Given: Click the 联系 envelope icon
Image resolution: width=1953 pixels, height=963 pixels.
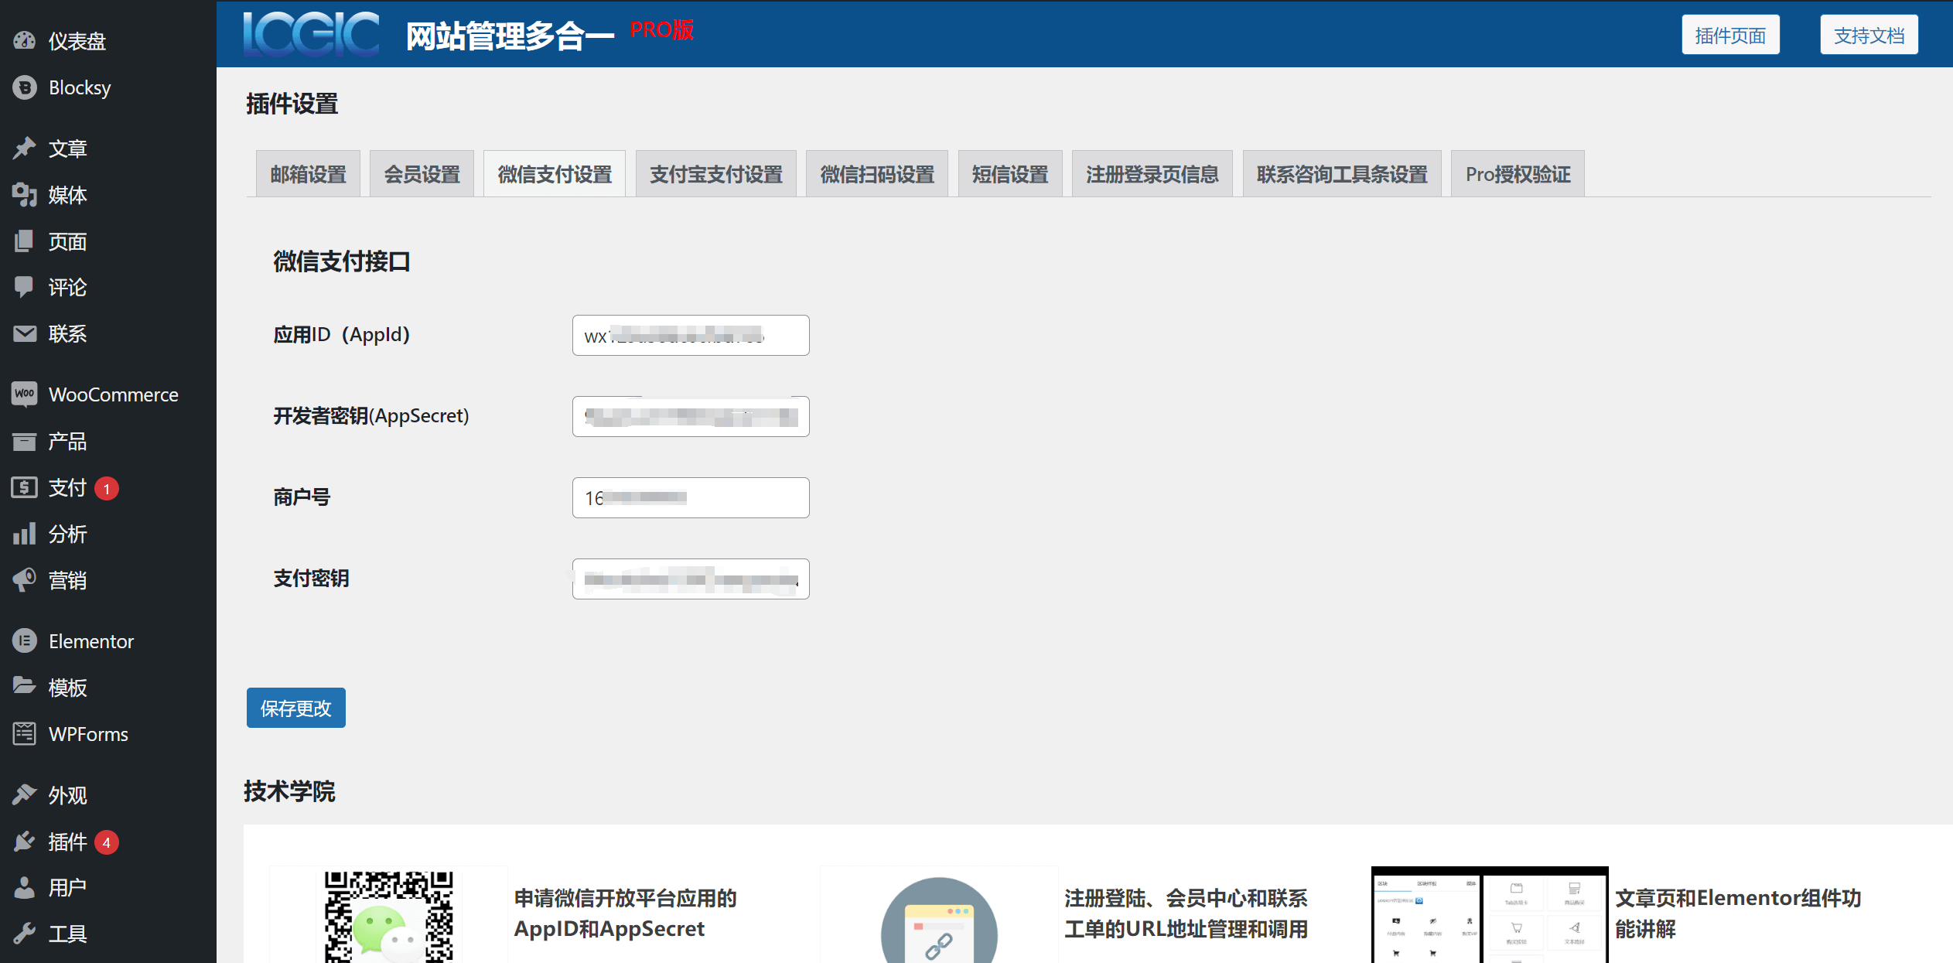Looking at the screenshot, I should click(25, 333).
